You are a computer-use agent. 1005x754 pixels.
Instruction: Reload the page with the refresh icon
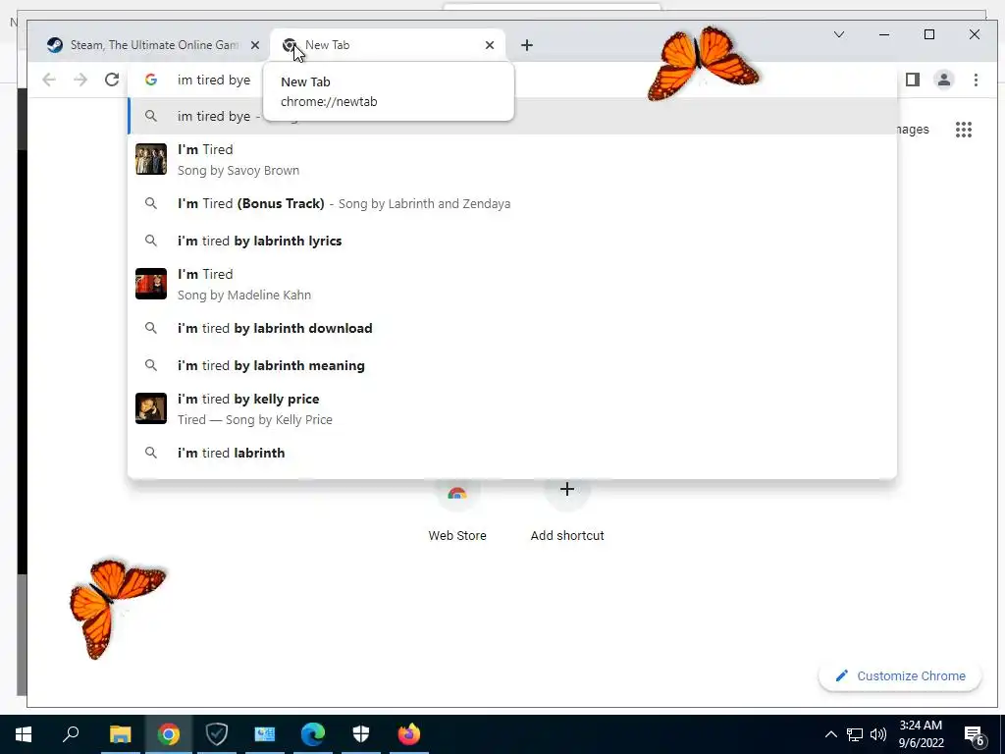click(112, 80)
